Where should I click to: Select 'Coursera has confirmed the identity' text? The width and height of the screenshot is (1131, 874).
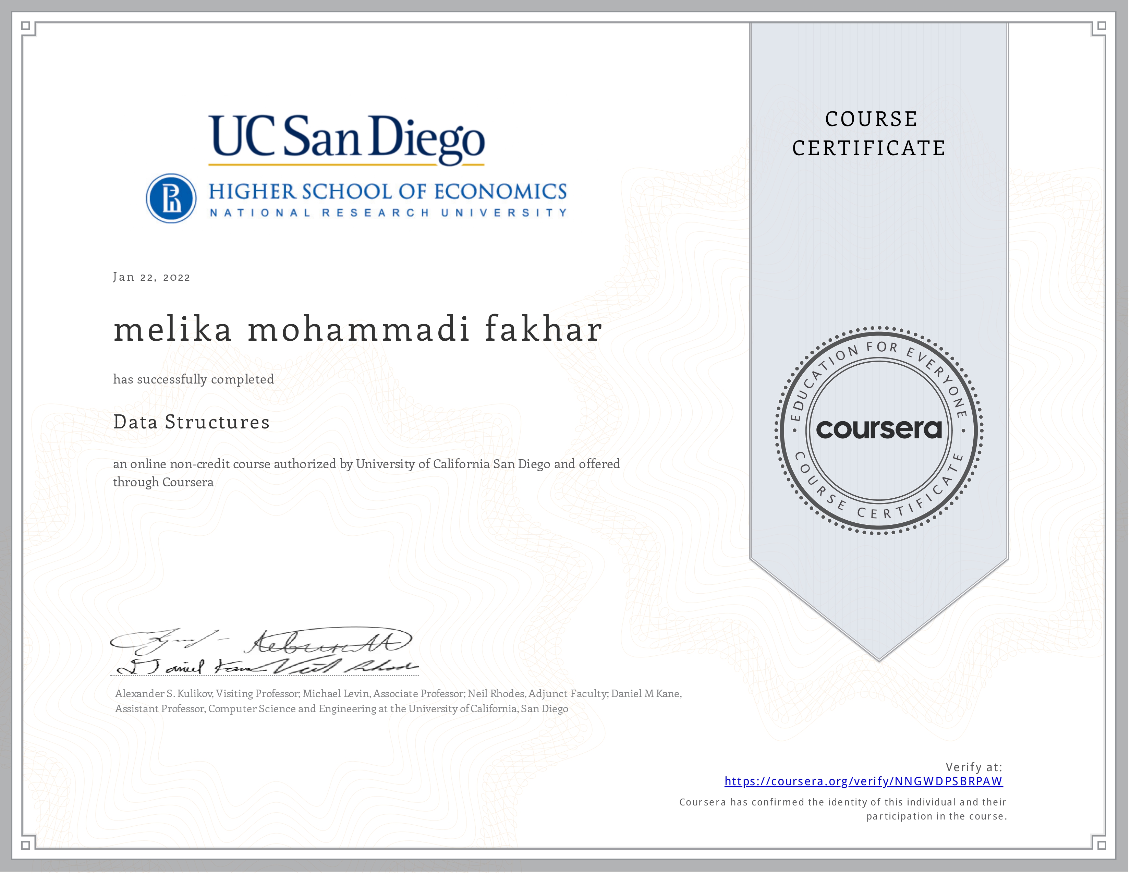[842, 803]
